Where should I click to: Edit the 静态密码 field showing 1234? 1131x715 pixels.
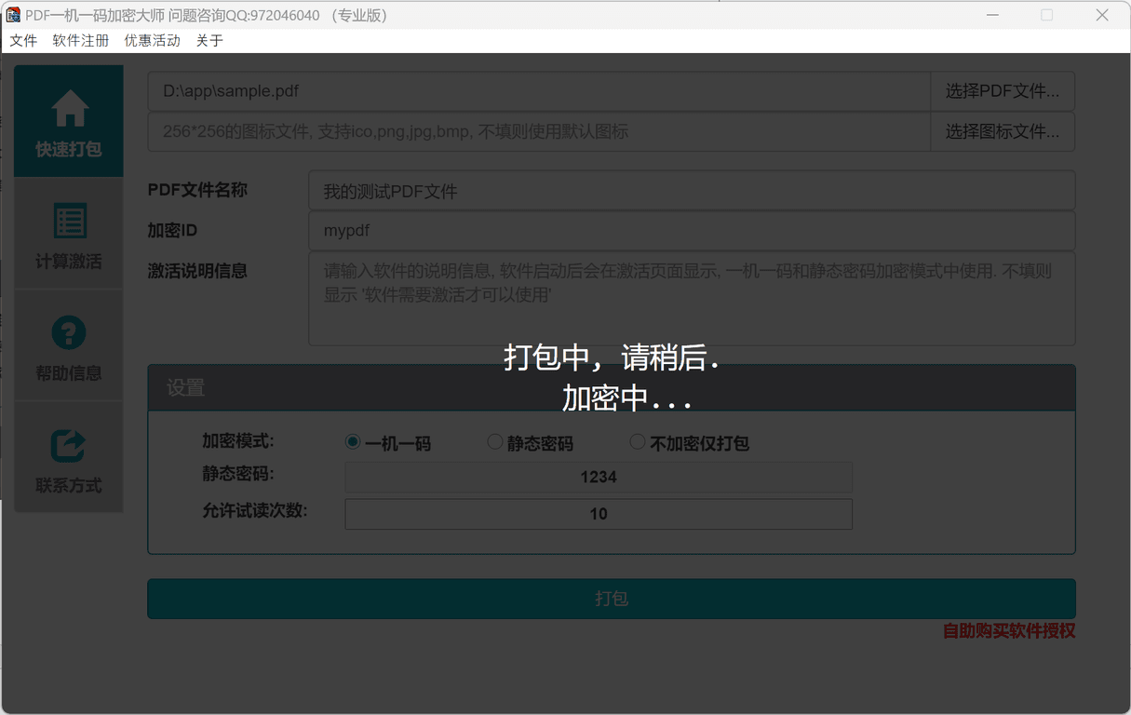[x=598, y=477]
